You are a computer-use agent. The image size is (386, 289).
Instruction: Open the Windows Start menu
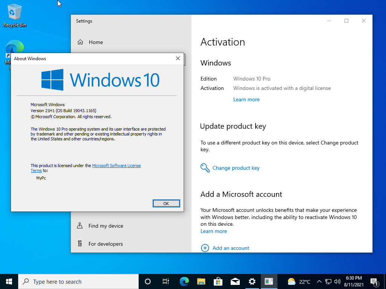[x=9, y=281]
